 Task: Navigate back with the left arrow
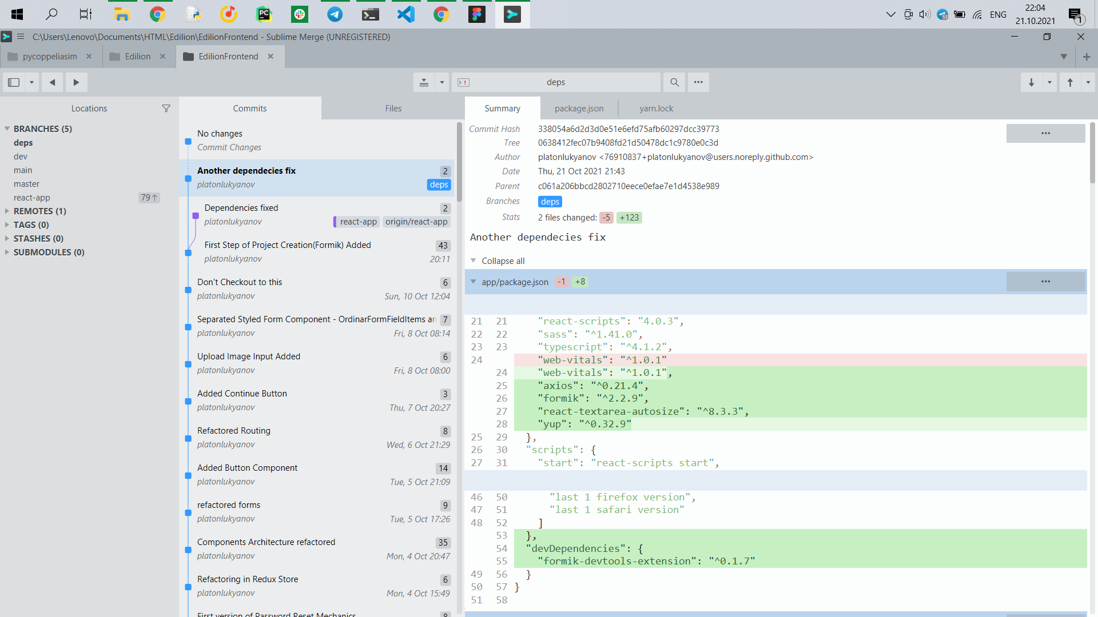52,82
